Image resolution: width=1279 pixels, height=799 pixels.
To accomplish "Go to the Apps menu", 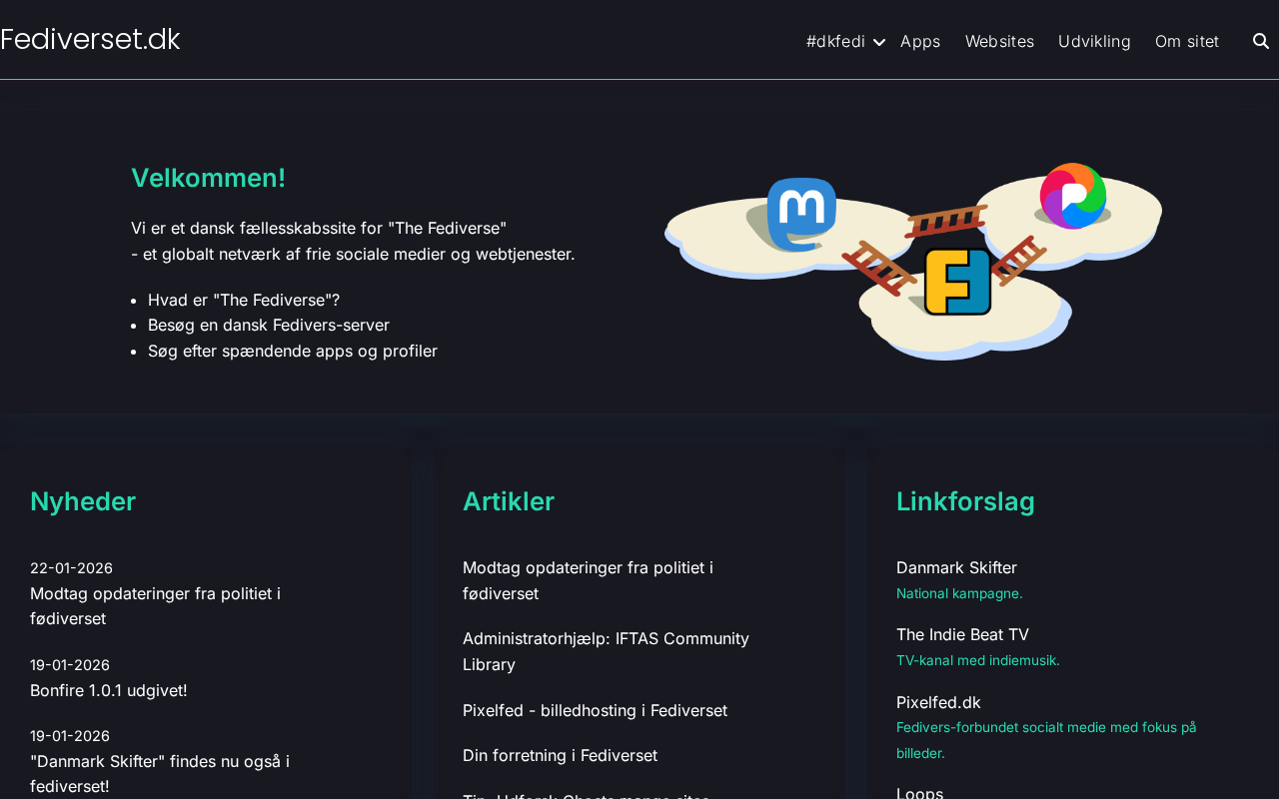I will (x=920, y=41).
